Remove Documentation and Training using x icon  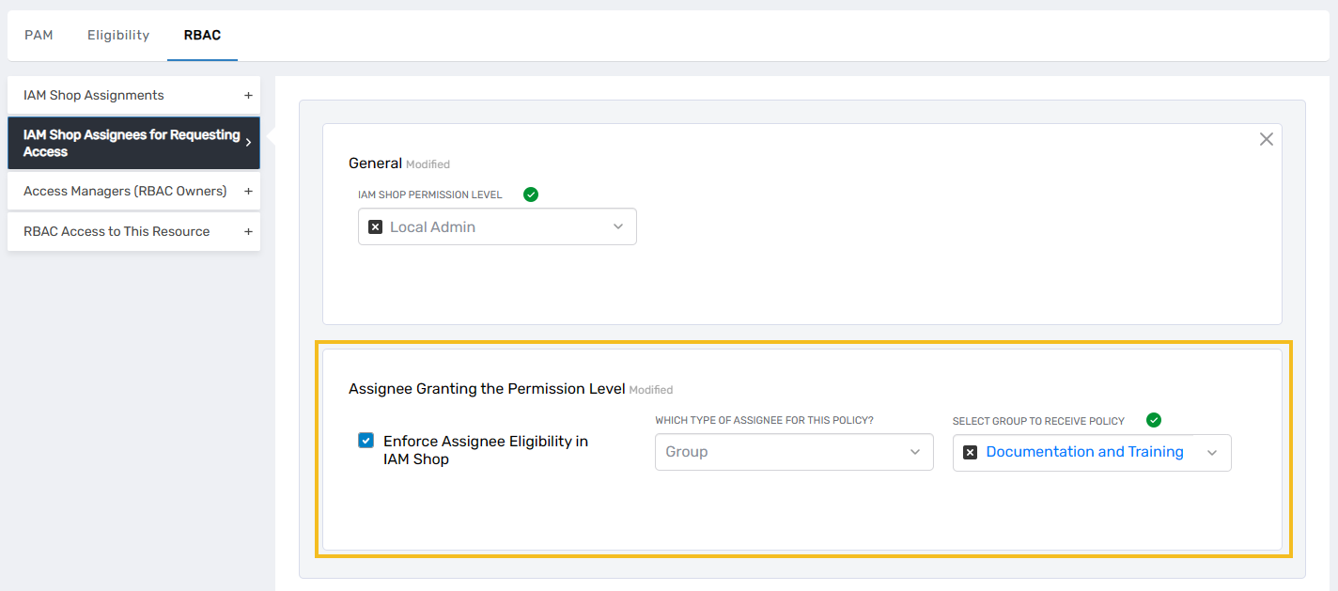click(970, 453)
